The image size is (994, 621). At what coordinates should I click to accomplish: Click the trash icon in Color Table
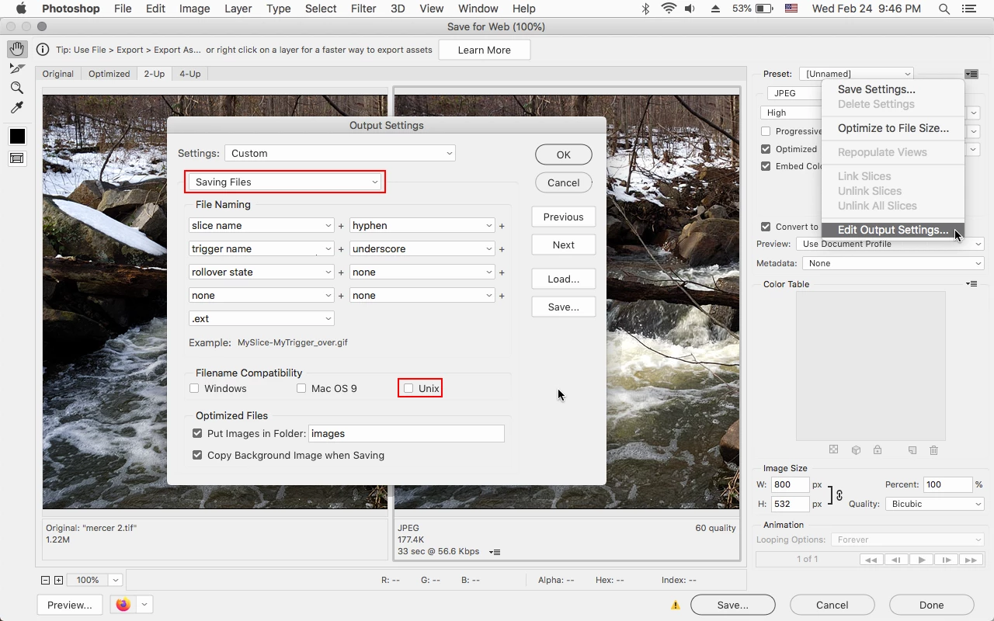[x=934, y=450]
